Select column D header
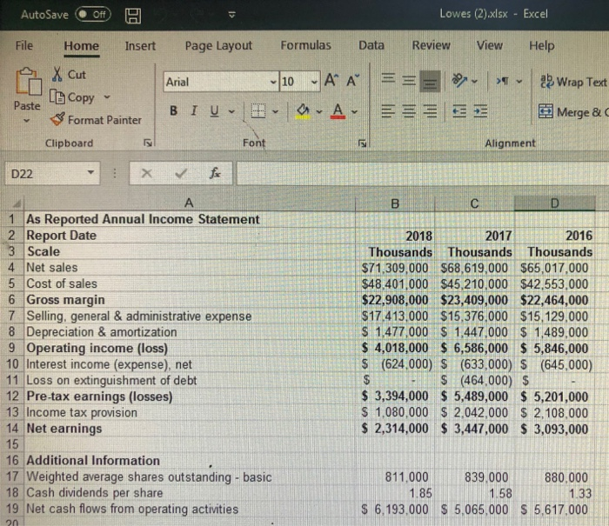The height and width of the screenshot is (526, 609). [555, 203]
